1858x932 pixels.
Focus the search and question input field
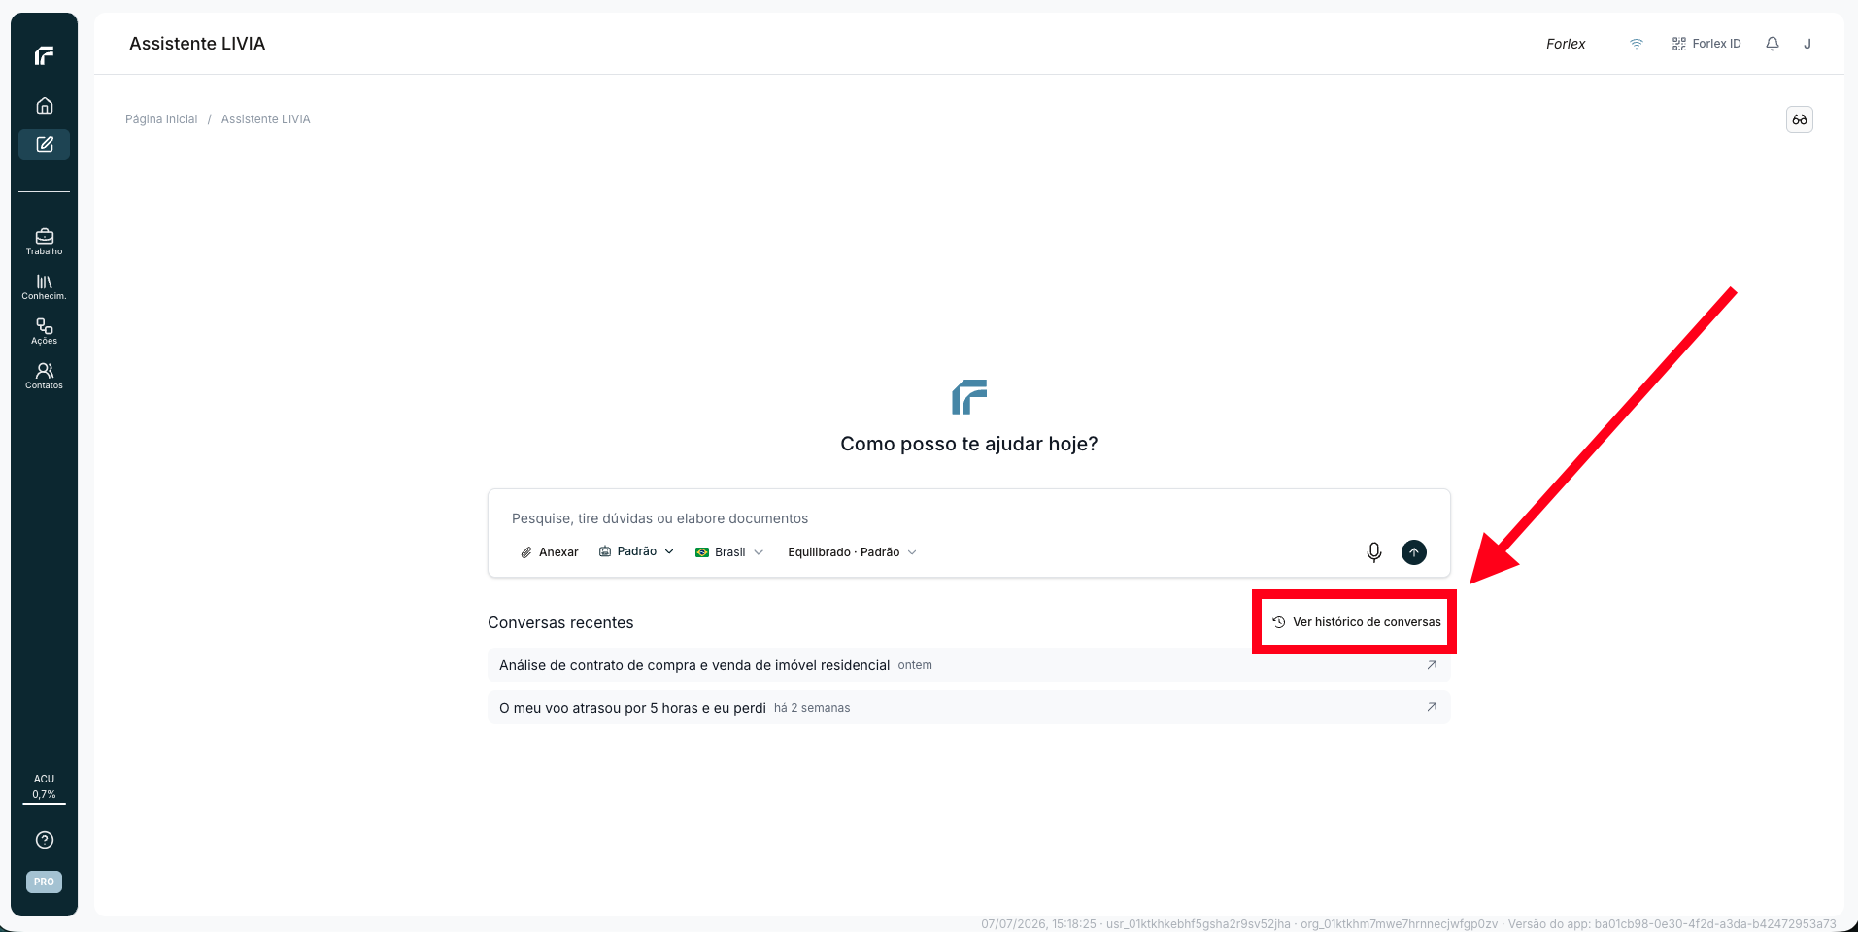click(x=968, y=518)
